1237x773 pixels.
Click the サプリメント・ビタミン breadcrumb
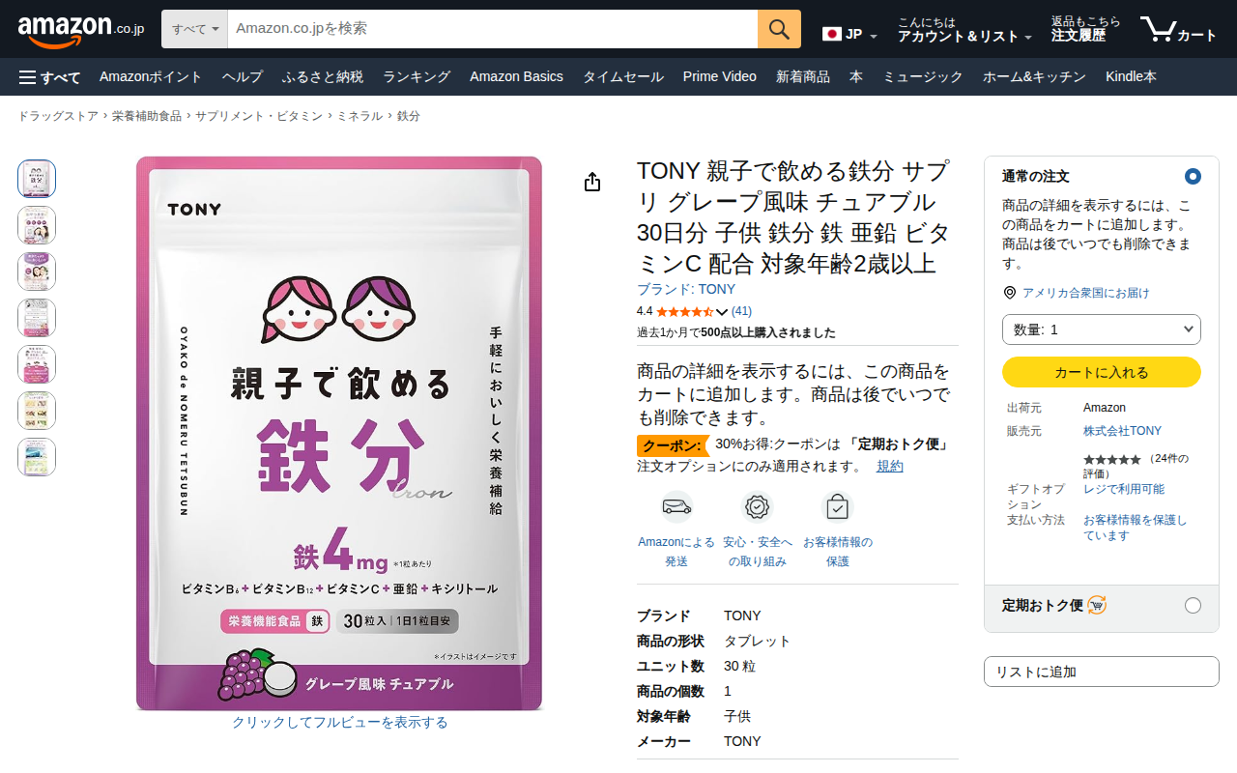(259, 116)
